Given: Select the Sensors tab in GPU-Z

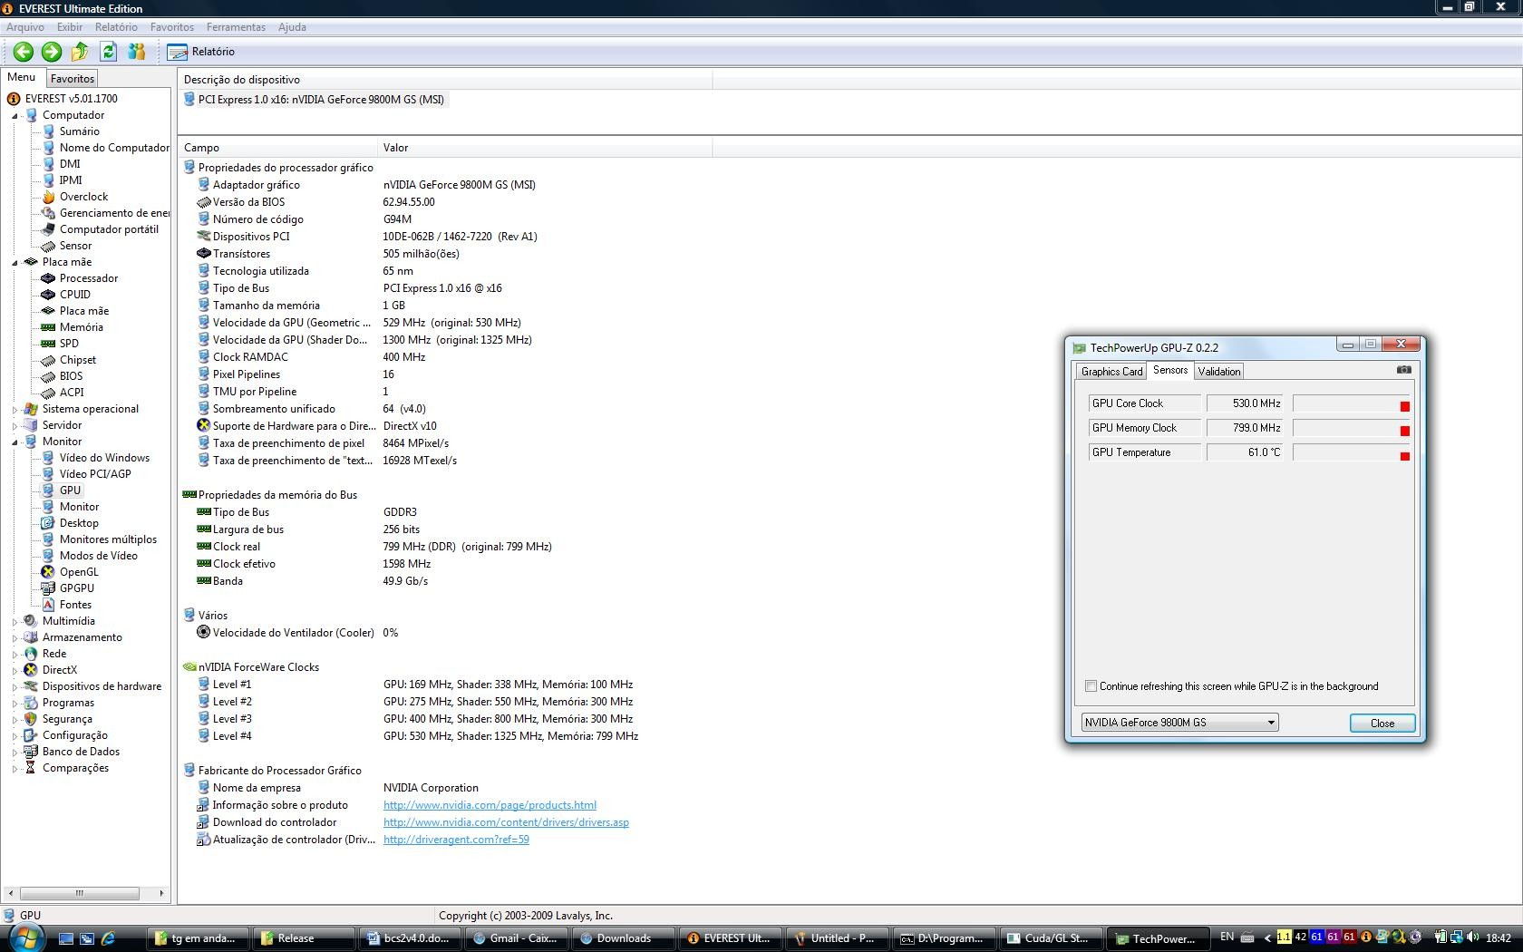Looking at the screenshot, I should click(1170, 370).
